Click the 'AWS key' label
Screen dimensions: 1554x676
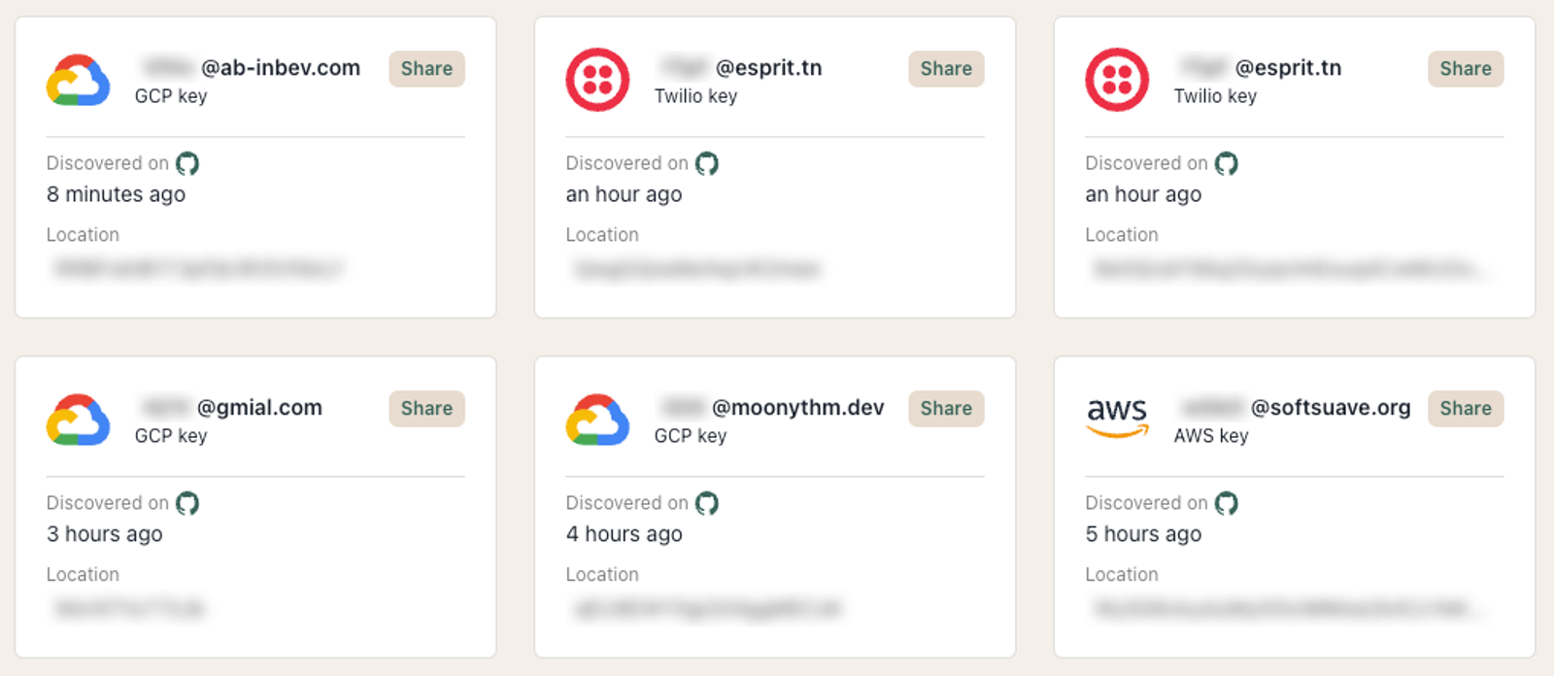click(x=1211, y=436)
